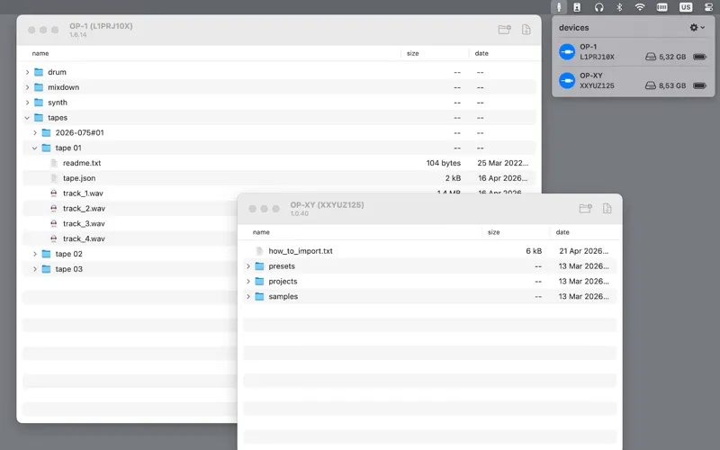Image resolution: width=720 pixels, height=450 pixels.
Task: Sort OP-XY window by name column
Action: coord(261,232)
